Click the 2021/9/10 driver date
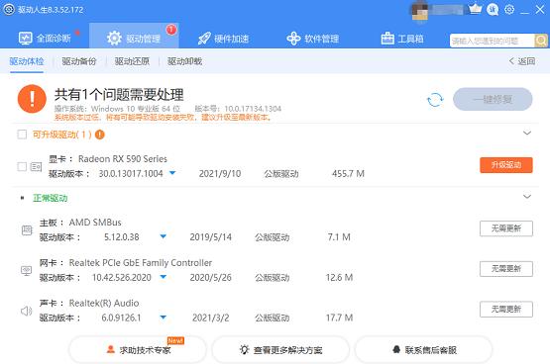550x364 pixels. tap(220, 174)
